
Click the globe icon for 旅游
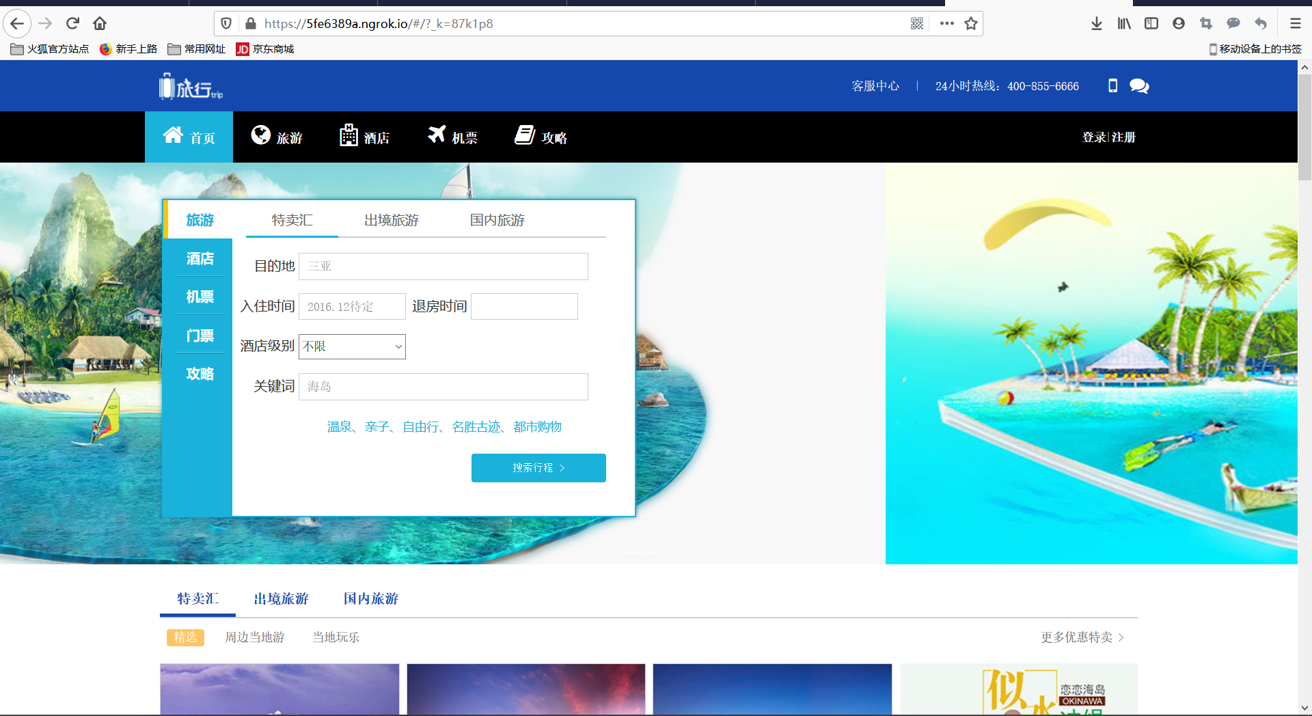click(260, 135)
